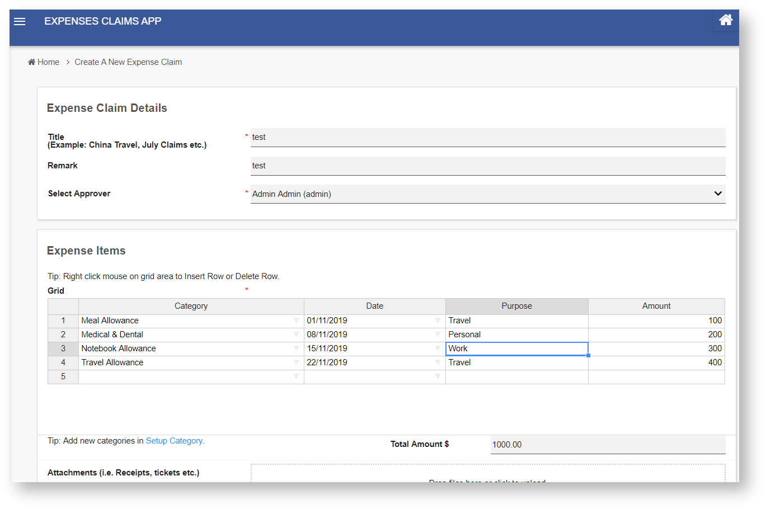Click the Title input field
This screenshot has height=509, width=766.
tap(487, 138)
